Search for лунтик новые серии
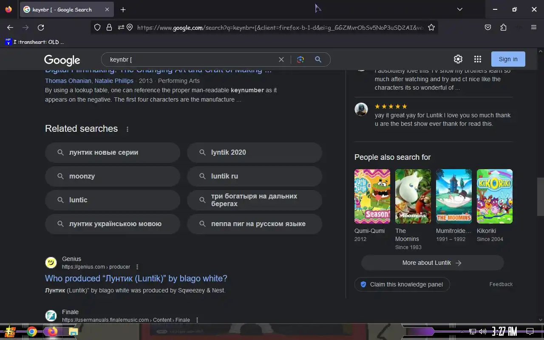 (x=113, y=152)
